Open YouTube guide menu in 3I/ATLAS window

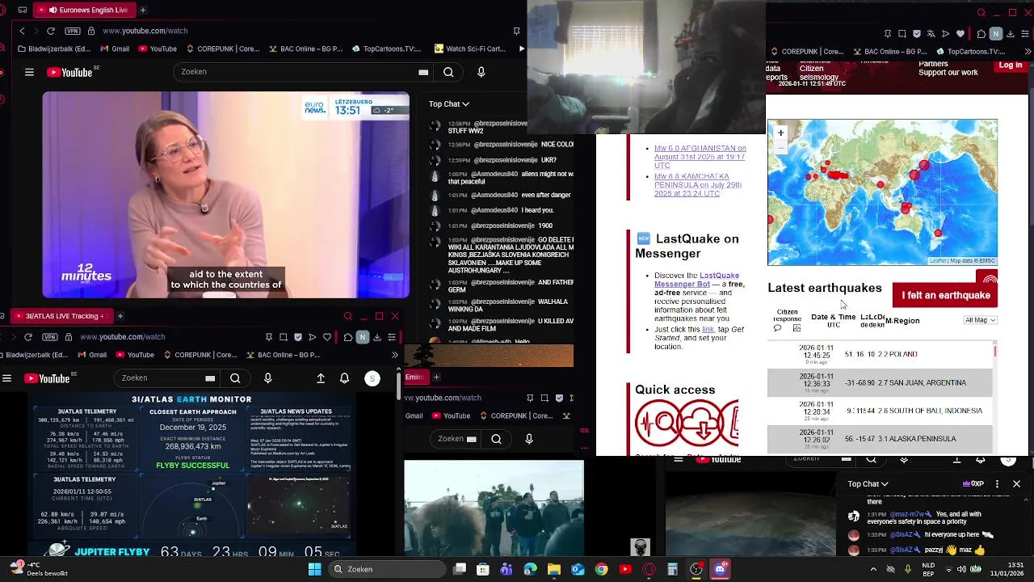(6, 378)
